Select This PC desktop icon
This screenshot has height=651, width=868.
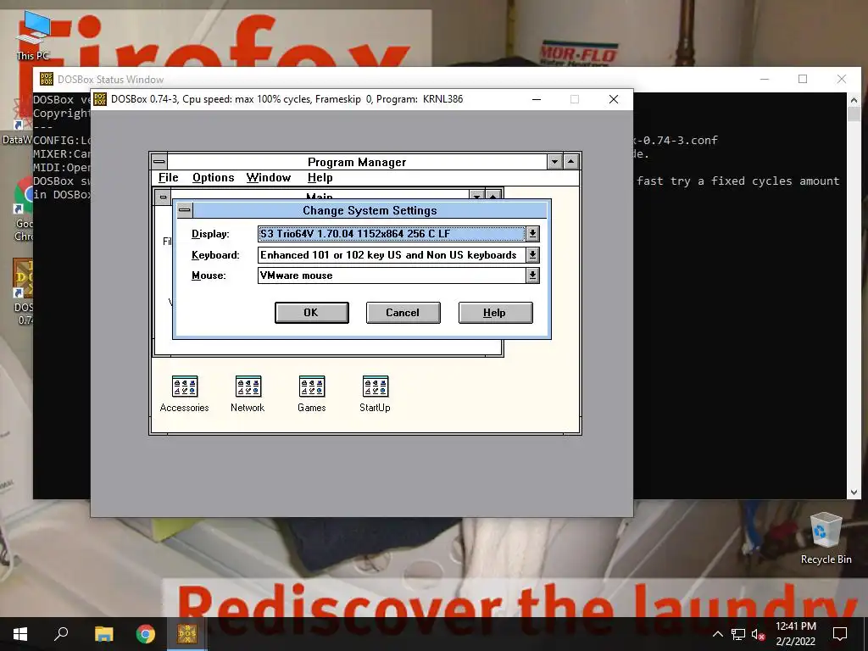point(33,36)
